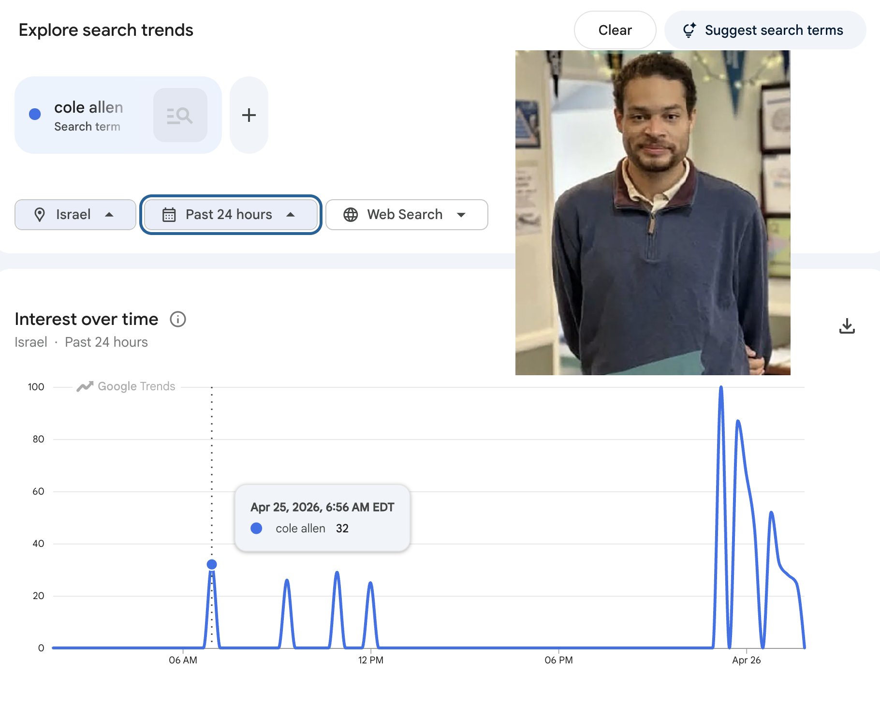Click the lightbulb icon on Suggest search terms
880x705 pixels.
(x=690, y=29)
